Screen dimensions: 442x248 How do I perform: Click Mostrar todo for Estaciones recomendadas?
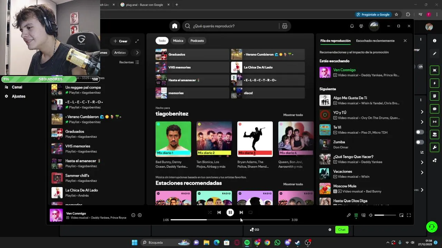click(293, 184)
